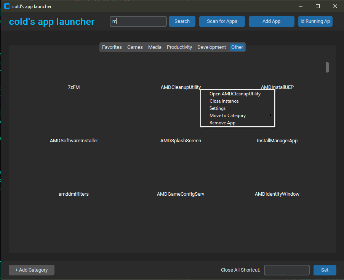Click Scan for Apps button

point(222,21)
